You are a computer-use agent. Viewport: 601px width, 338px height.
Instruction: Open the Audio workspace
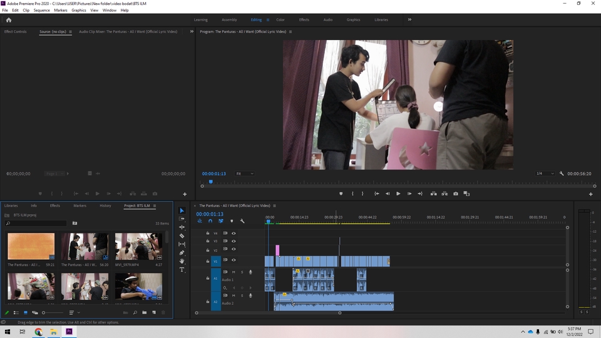(x=327, y=20)
